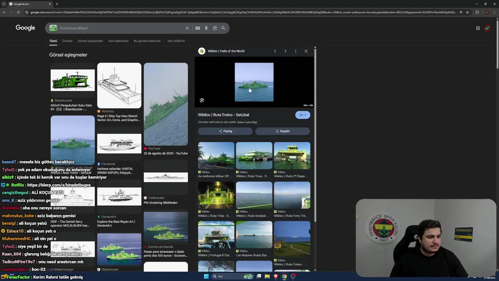Go to next image in the preview panel

coord(285,51)
